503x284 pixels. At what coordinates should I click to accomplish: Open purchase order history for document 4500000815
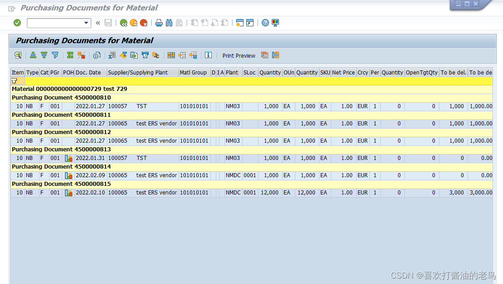pyautogui.click(x=68, y=192)
